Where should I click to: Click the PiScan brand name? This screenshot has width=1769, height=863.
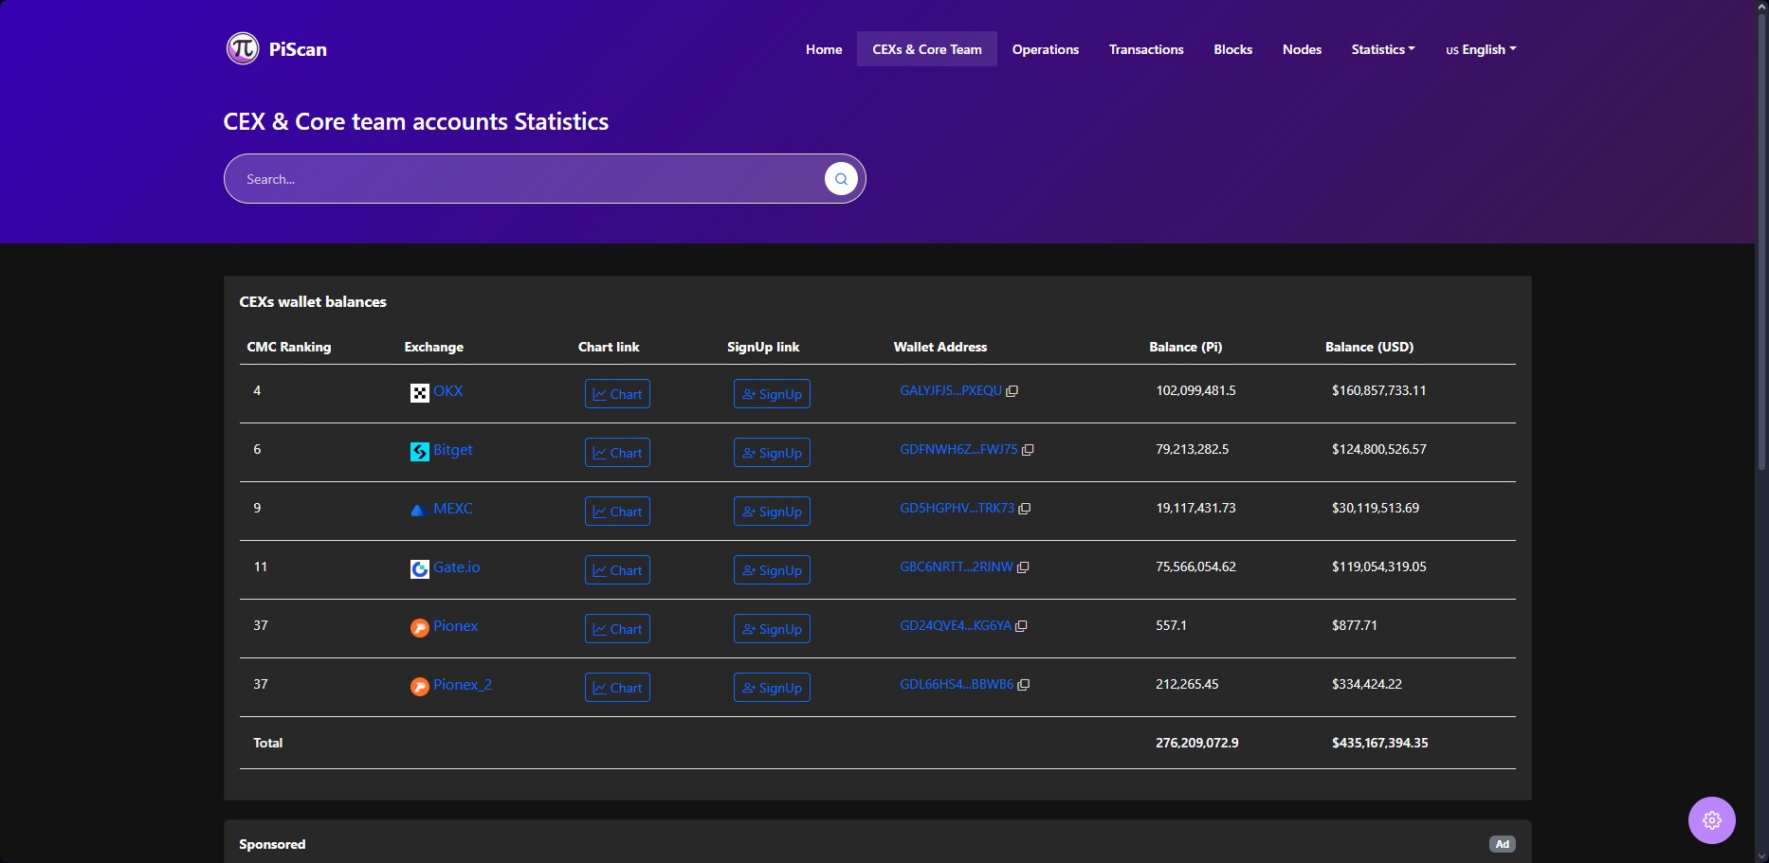pyautogui.click(x=298, y=49)
